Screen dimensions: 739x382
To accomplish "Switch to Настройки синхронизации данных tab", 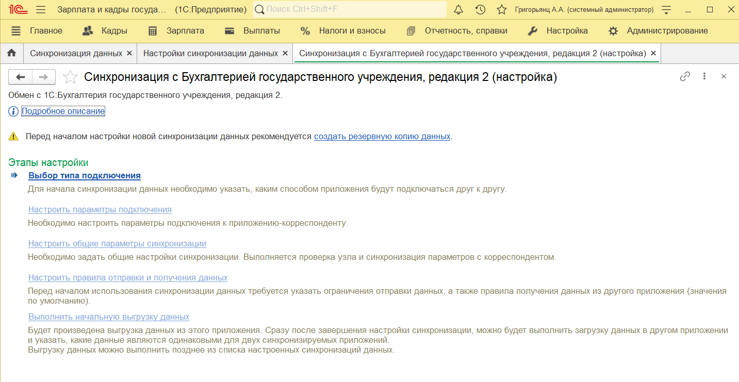I will click(x=210, y=53).
